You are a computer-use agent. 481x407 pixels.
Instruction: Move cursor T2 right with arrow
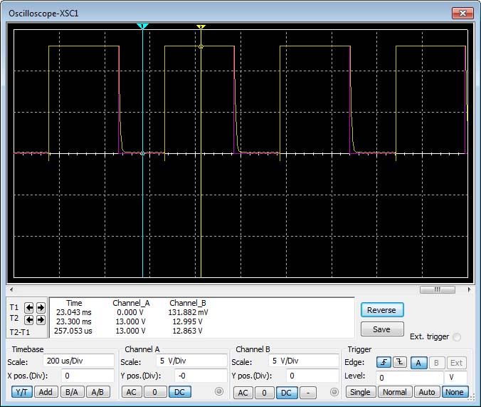tap(41, 320)
